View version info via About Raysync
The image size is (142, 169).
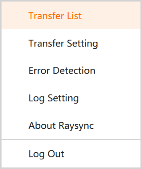pos(71,126)
